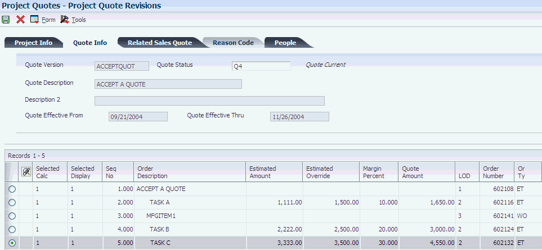Open the Tools menu
Screen dimensions: 542x250
click(x=78, y=20)
